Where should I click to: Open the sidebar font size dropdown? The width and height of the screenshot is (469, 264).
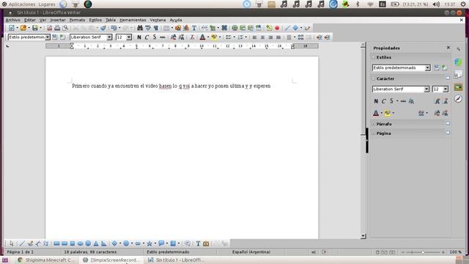click(x=446, y=89)
